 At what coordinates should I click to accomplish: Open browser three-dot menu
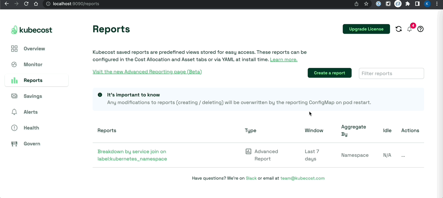pyautogui.click(x=437, y=4)
